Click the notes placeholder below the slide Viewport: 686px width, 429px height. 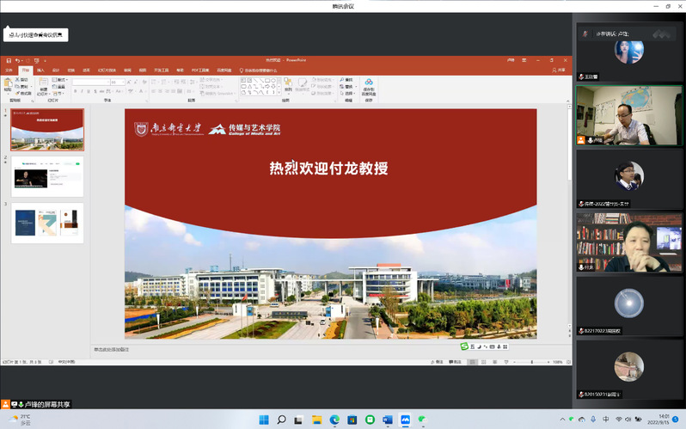258,350
